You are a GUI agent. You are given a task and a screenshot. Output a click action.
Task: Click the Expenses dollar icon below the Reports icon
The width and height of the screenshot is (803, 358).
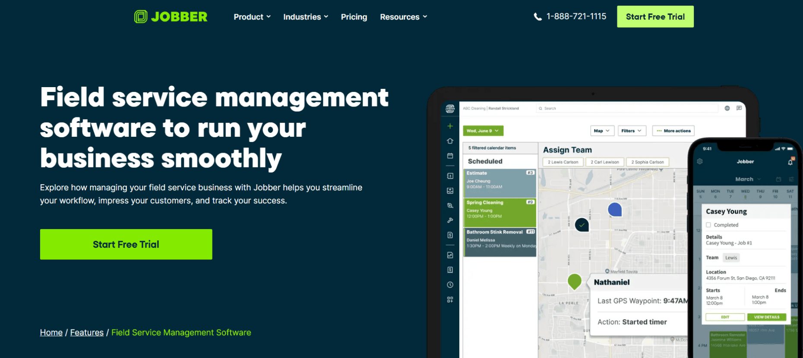coord(450,270)
